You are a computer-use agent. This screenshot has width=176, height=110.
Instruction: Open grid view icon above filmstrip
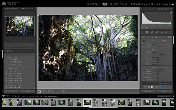(12, 96)
